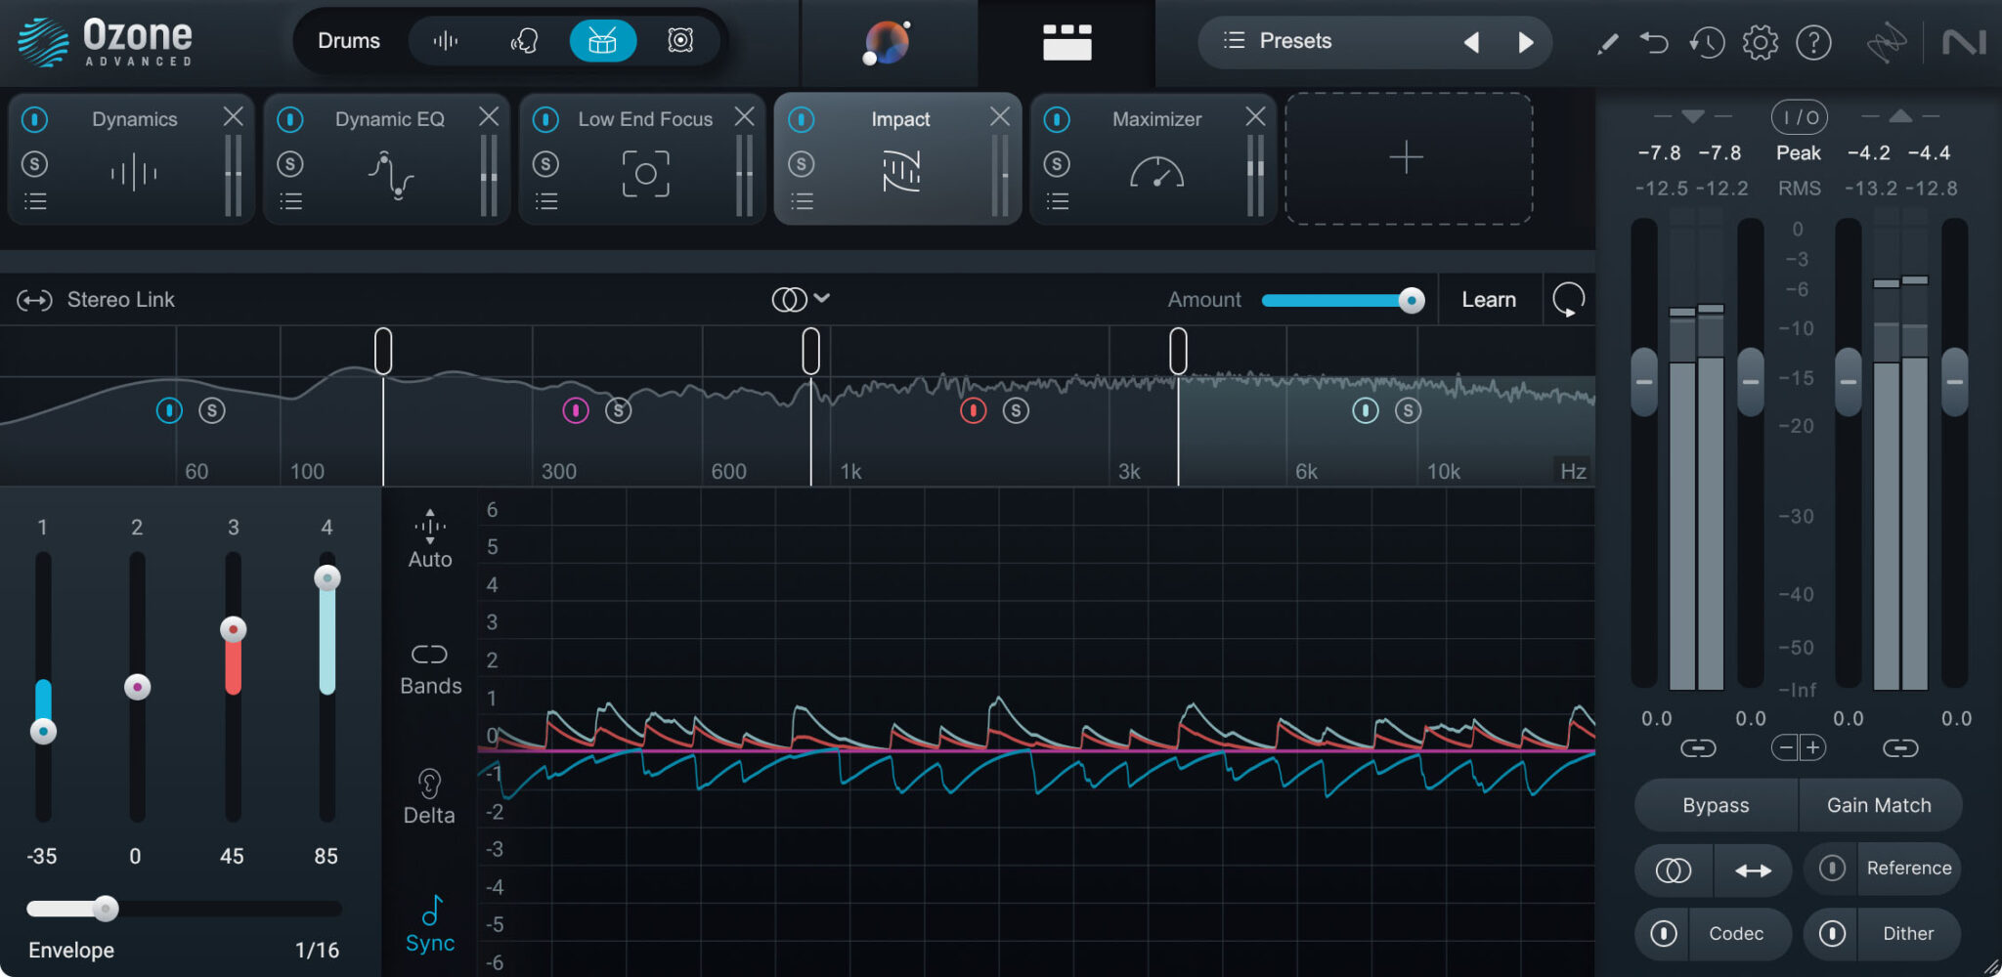Click the pencil edit icon in the toolbar
The height and width of the screenshot is (977, 2002).
(1606, 42)
